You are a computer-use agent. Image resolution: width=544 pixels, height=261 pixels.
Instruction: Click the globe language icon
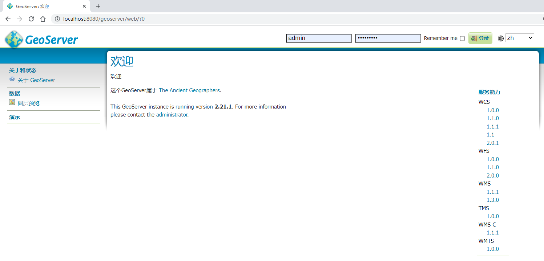point(501,38)
